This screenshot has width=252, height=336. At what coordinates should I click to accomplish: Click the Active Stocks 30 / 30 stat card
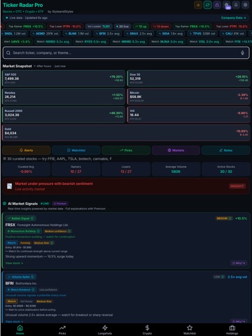(x=226, y=169)
